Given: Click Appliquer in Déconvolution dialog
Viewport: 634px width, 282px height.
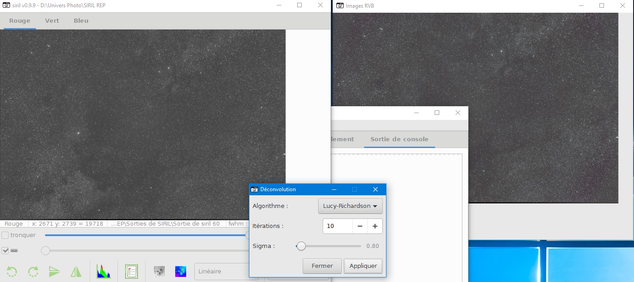Looking at the screenshot, I should pyautogui.click(x=363, y=266).
